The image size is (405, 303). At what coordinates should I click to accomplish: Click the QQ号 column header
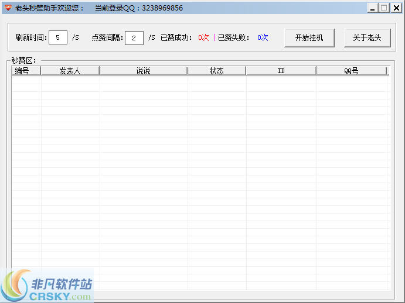pyautogui.click(x=352, y=71)
